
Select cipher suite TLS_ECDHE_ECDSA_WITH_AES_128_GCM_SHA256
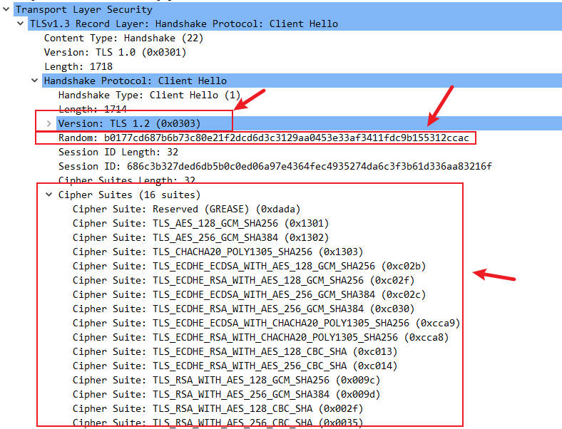(249, 266)
